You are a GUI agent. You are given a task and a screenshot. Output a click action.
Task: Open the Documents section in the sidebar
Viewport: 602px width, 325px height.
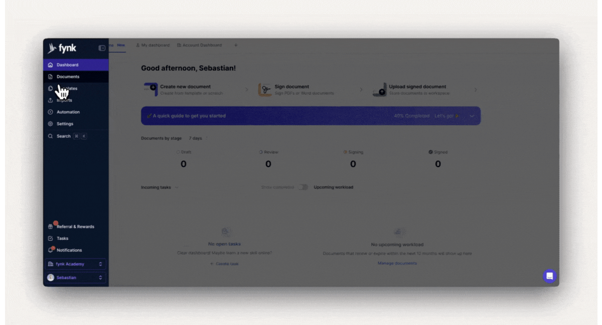pos(68,77)
